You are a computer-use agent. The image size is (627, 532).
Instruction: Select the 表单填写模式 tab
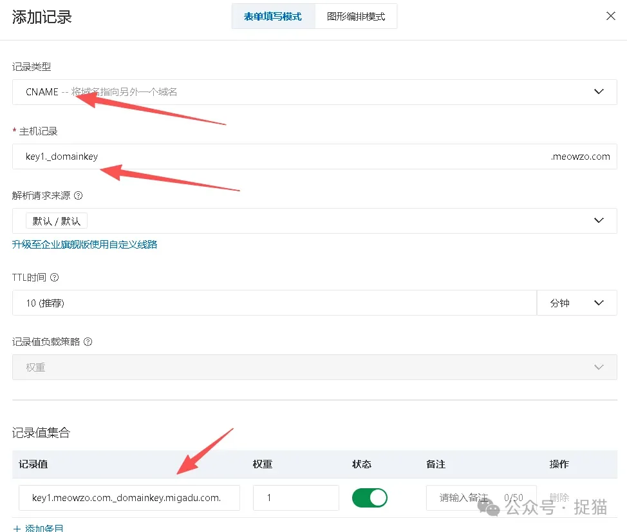(273, 16)
